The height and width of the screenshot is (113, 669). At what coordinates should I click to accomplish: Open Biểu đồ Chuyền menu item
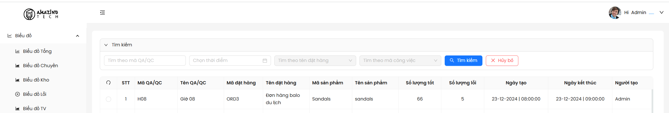(x=40, y=66)
